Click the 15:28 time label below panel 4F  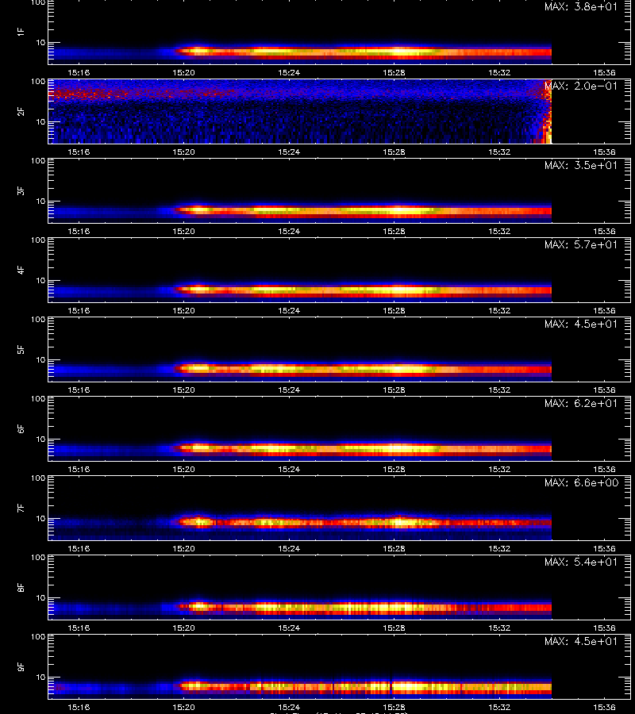click(x=394, y=310)
